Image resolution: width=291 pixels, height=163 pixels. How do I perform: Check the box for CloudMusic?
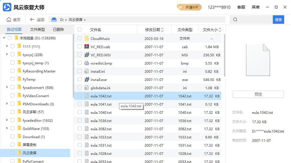(x=80, y=38)
